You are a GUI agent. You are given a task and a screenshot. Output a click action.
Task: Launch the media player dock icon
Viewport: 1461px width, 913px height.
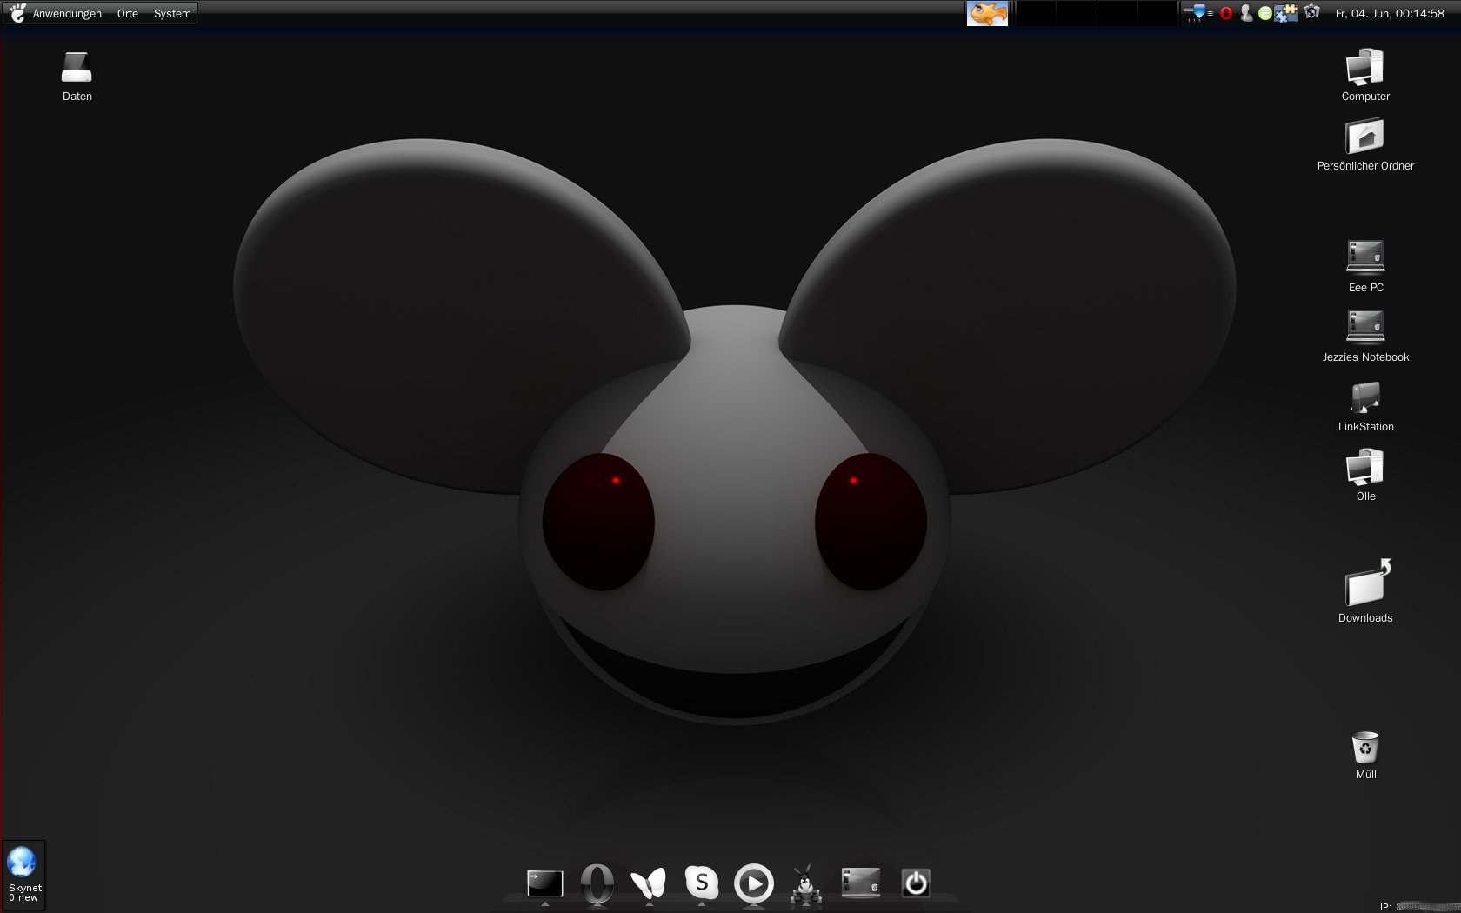754,883
